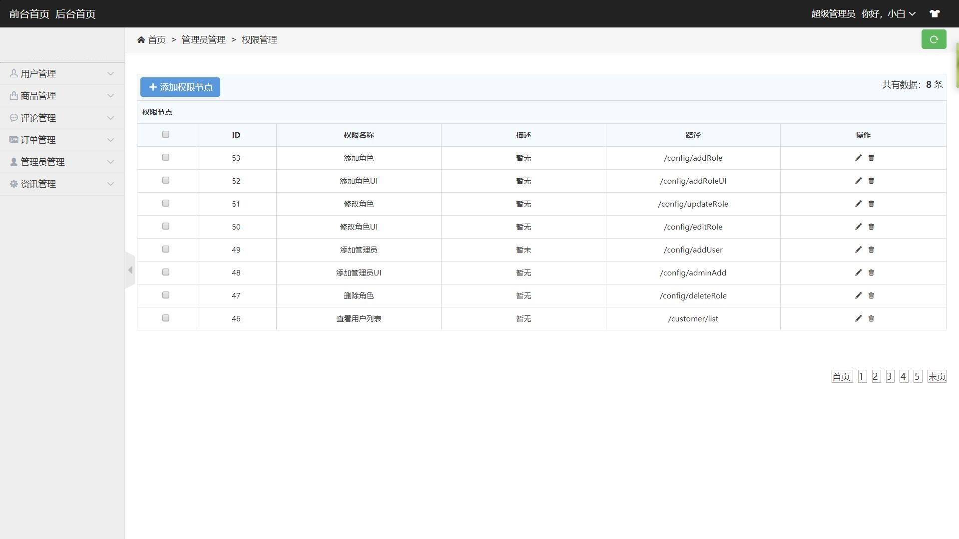Click the t-shirt skin icon in header

[935, 14]
